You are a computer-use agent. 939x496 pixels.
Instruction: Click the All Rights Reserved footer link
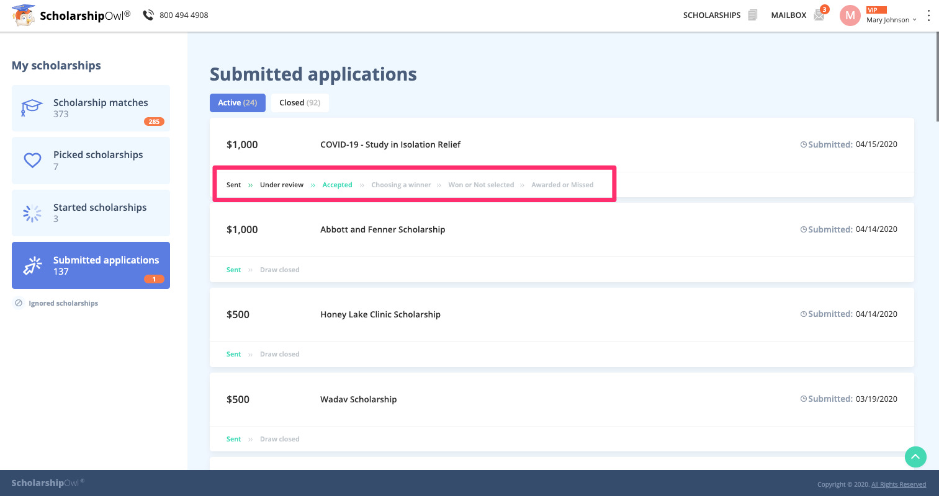tap(899, 485)
